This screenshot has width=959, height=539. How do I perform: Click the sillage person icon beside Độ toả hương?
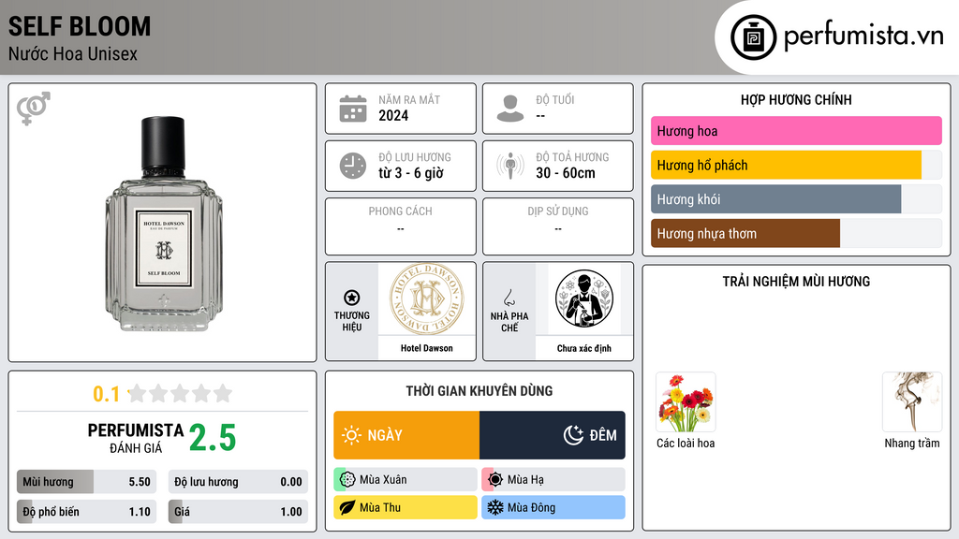(510, 167)
